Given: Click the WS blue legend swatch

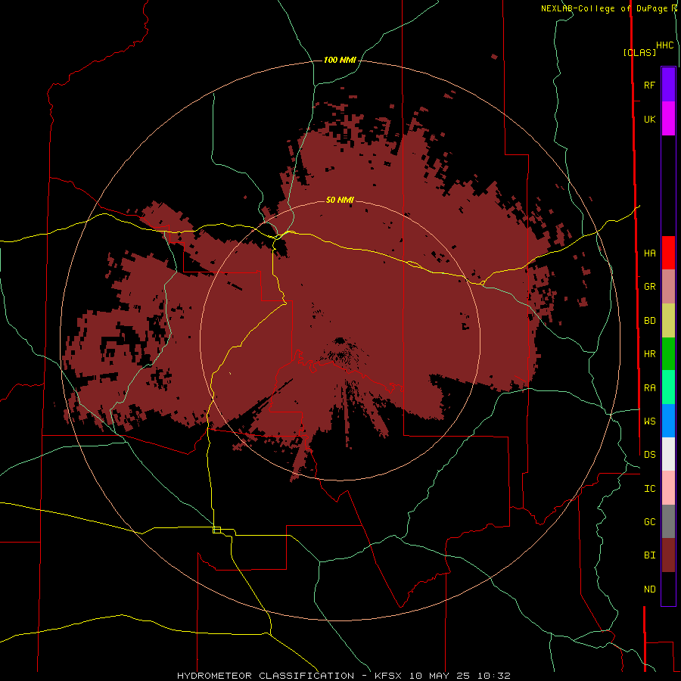Looking at the screenshot, I should [668, 421].
